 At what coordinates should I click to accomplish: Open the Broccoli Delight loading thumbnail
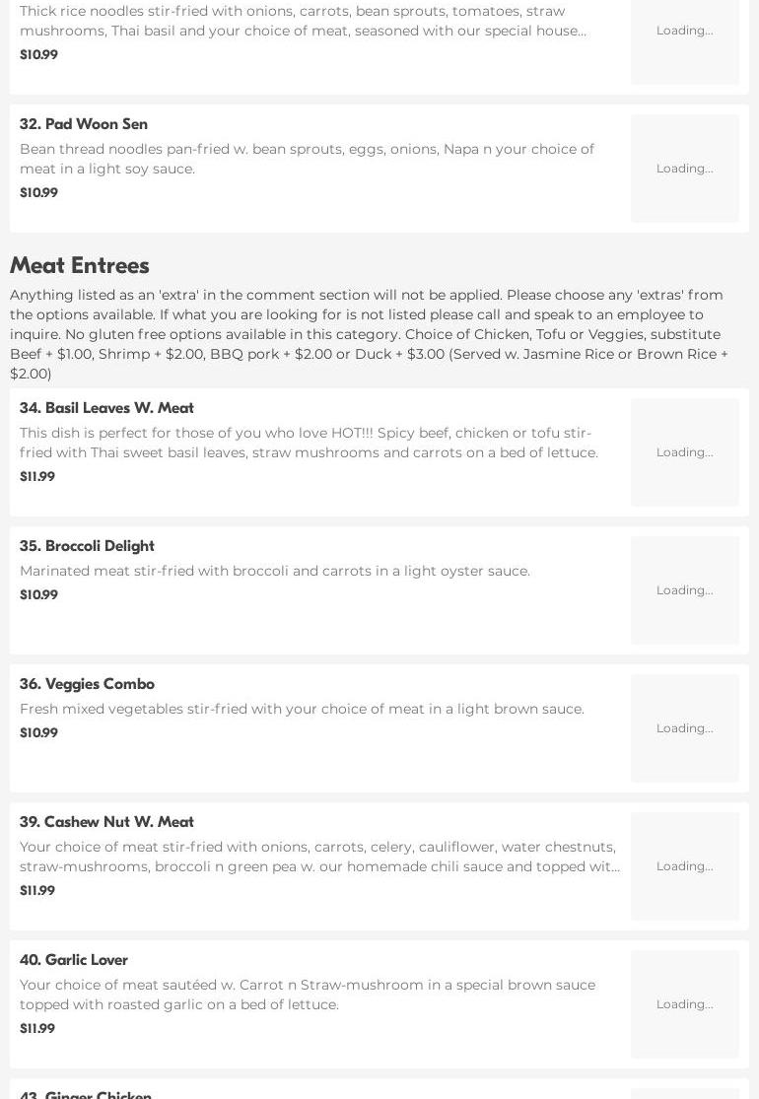pos(684,590)
